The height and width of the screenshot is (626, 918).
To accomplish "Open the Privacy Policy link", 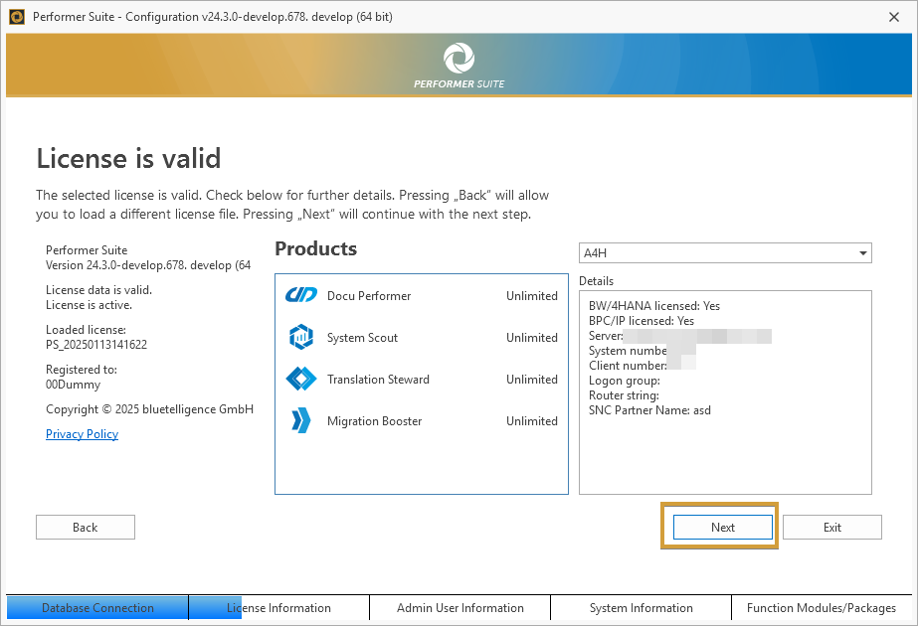I will [82, 434].
